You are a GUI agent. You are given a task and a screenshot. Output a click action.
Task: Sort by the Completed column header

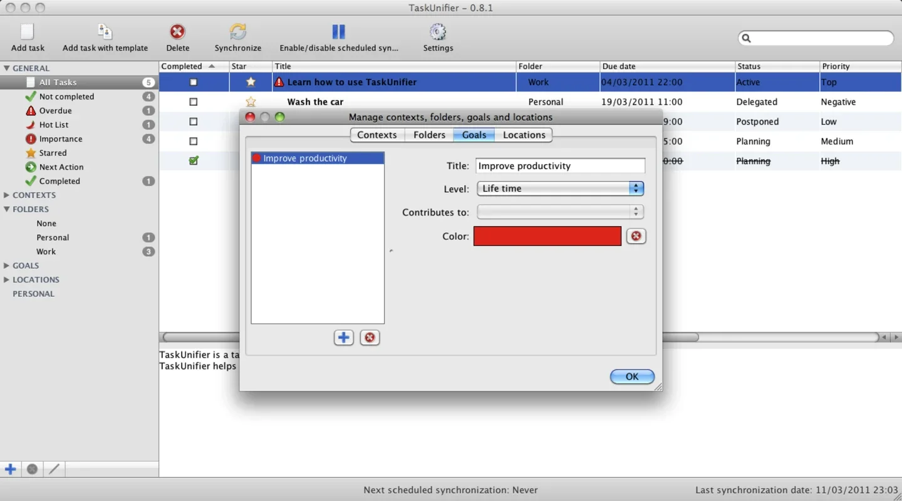click(x=194, y=66)
